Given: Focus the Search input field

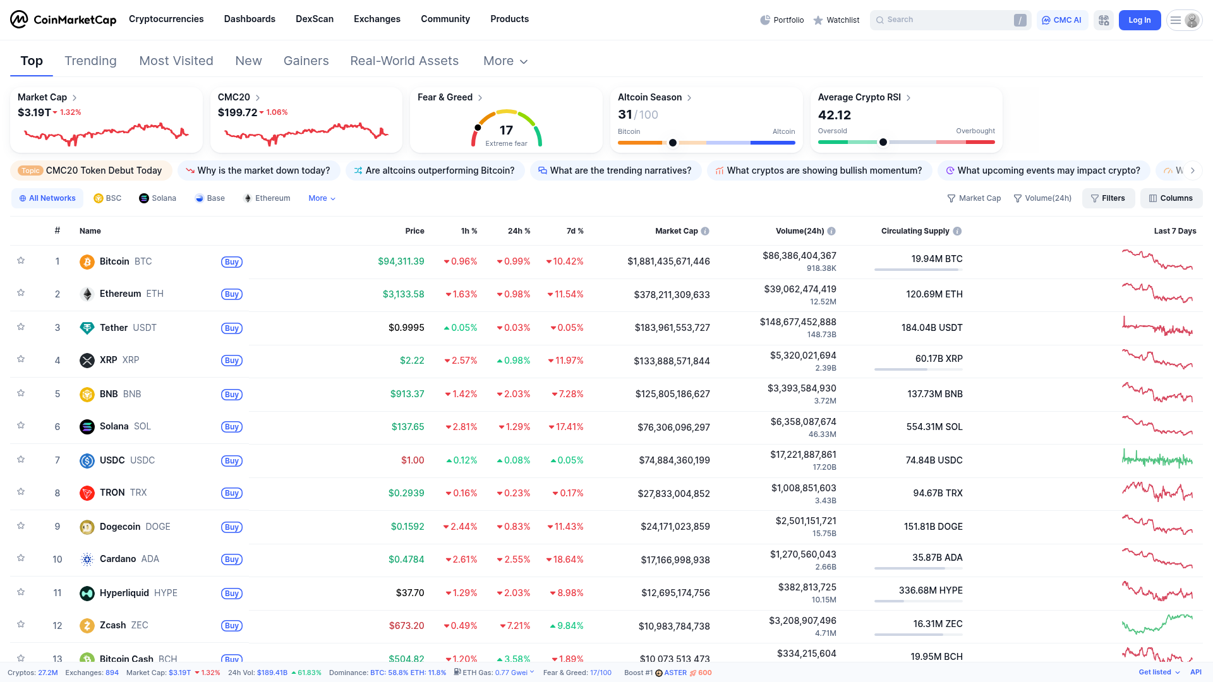Looking at the screenshot, I should [950, 20].
